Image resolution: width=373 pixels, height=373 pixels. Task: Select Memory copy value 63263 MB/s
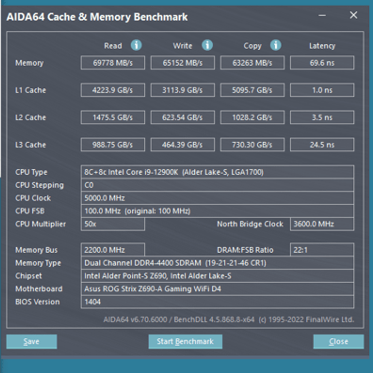252,63
